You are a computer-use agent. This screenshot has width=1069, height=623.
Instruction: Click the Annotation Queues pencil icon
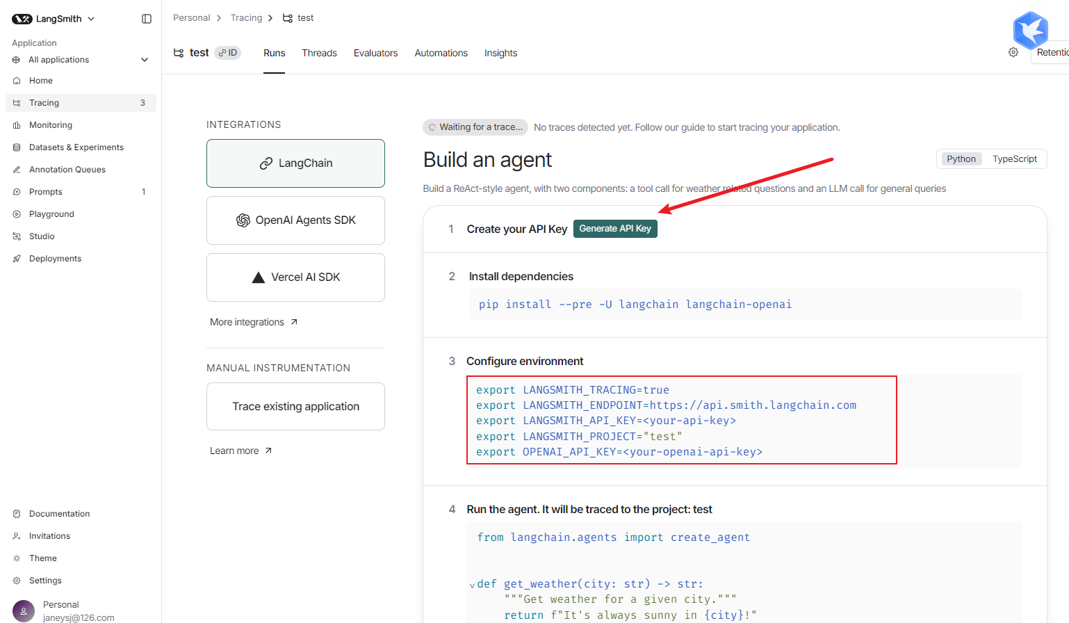17,170
